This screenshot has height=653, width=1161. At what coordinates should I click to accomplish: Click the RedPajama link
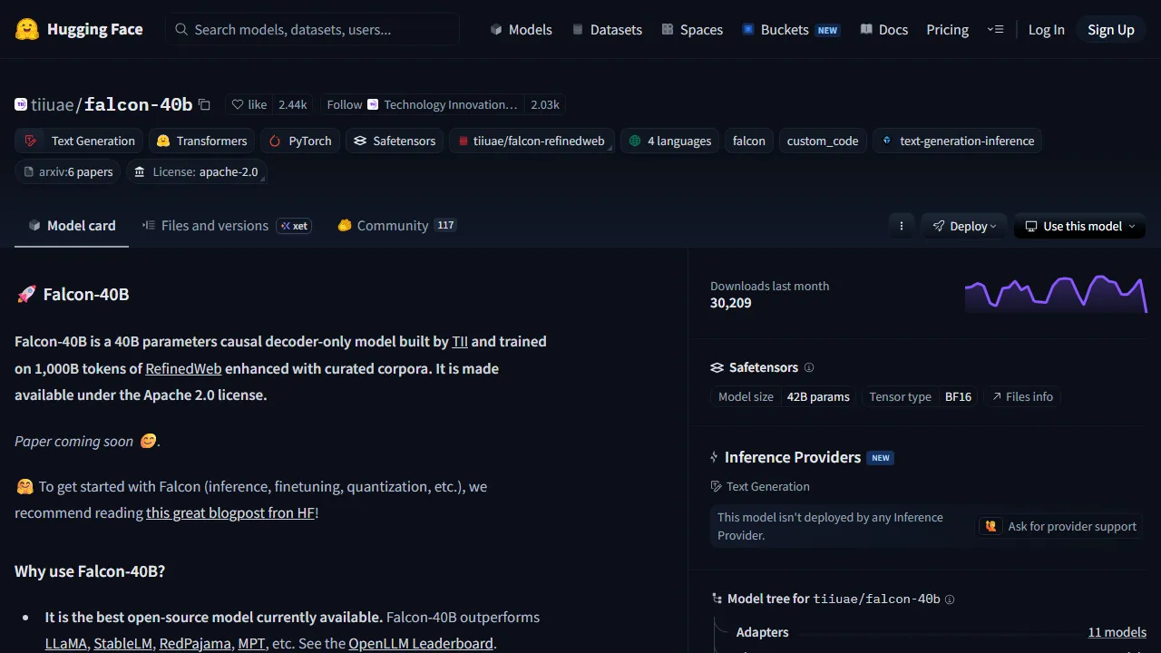(x=195, y=643)
